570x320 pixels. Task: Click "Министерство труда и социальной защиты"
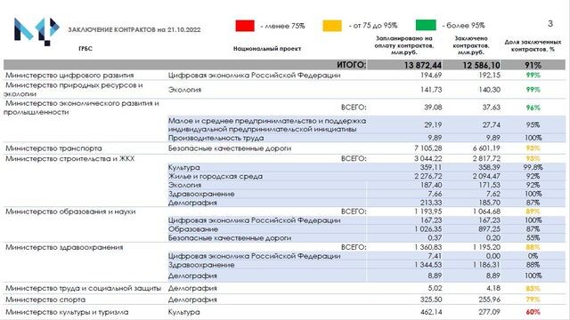click(83, 288)
